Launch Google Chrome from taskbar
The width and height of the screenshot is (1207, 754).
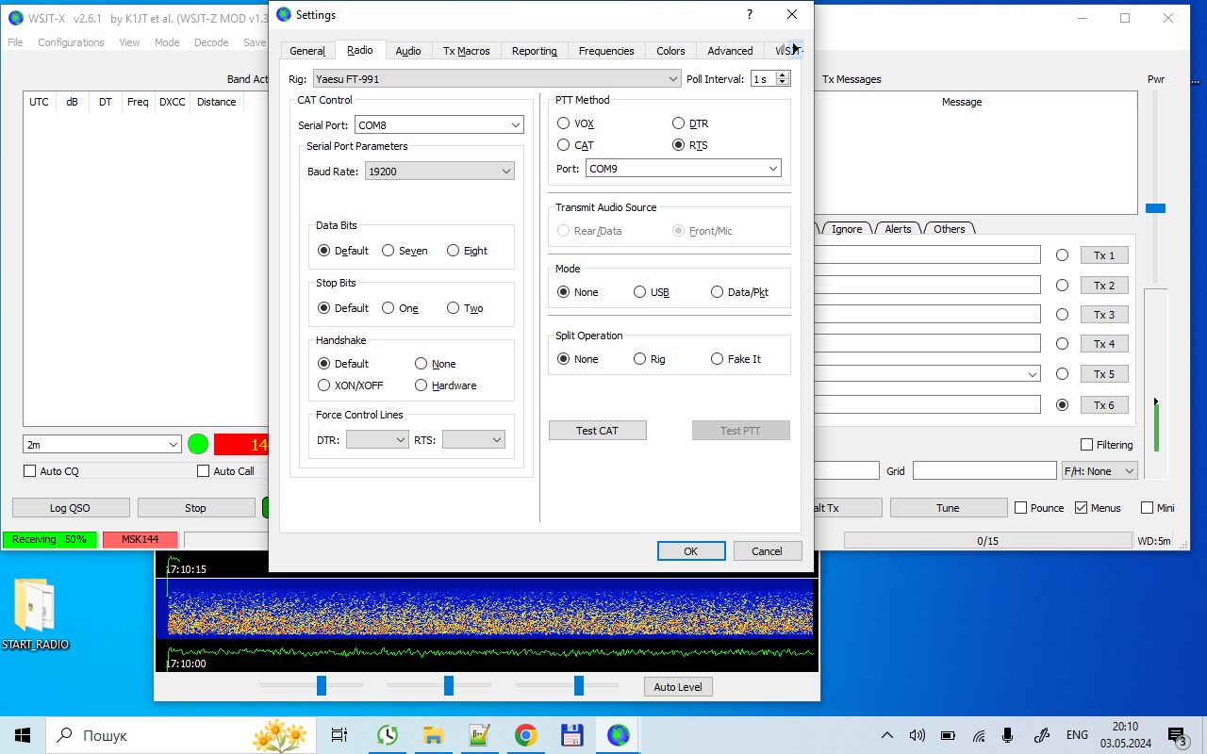pyautogui.click(x=525, y=735)
